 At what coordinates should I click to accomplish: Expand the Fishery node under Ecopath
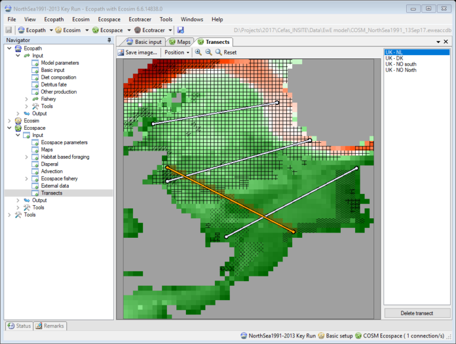27,99
